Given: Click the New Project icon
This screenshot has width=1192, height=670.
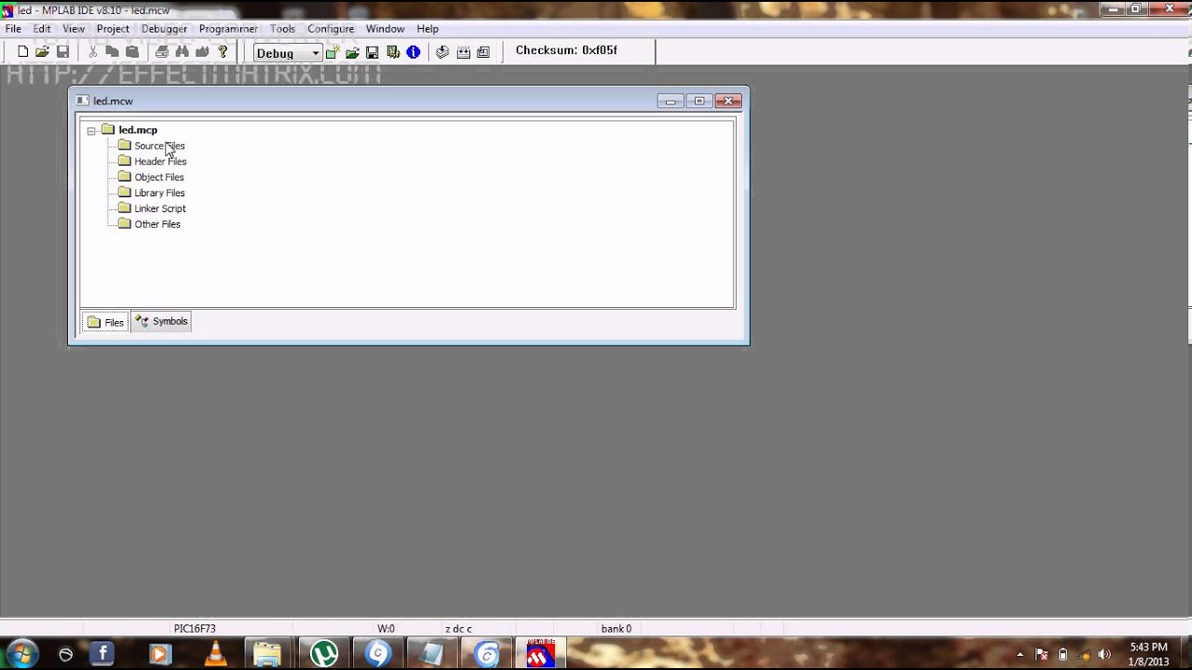Looking at the screenshot, I should pyautogui.click(x=332, y=53).
